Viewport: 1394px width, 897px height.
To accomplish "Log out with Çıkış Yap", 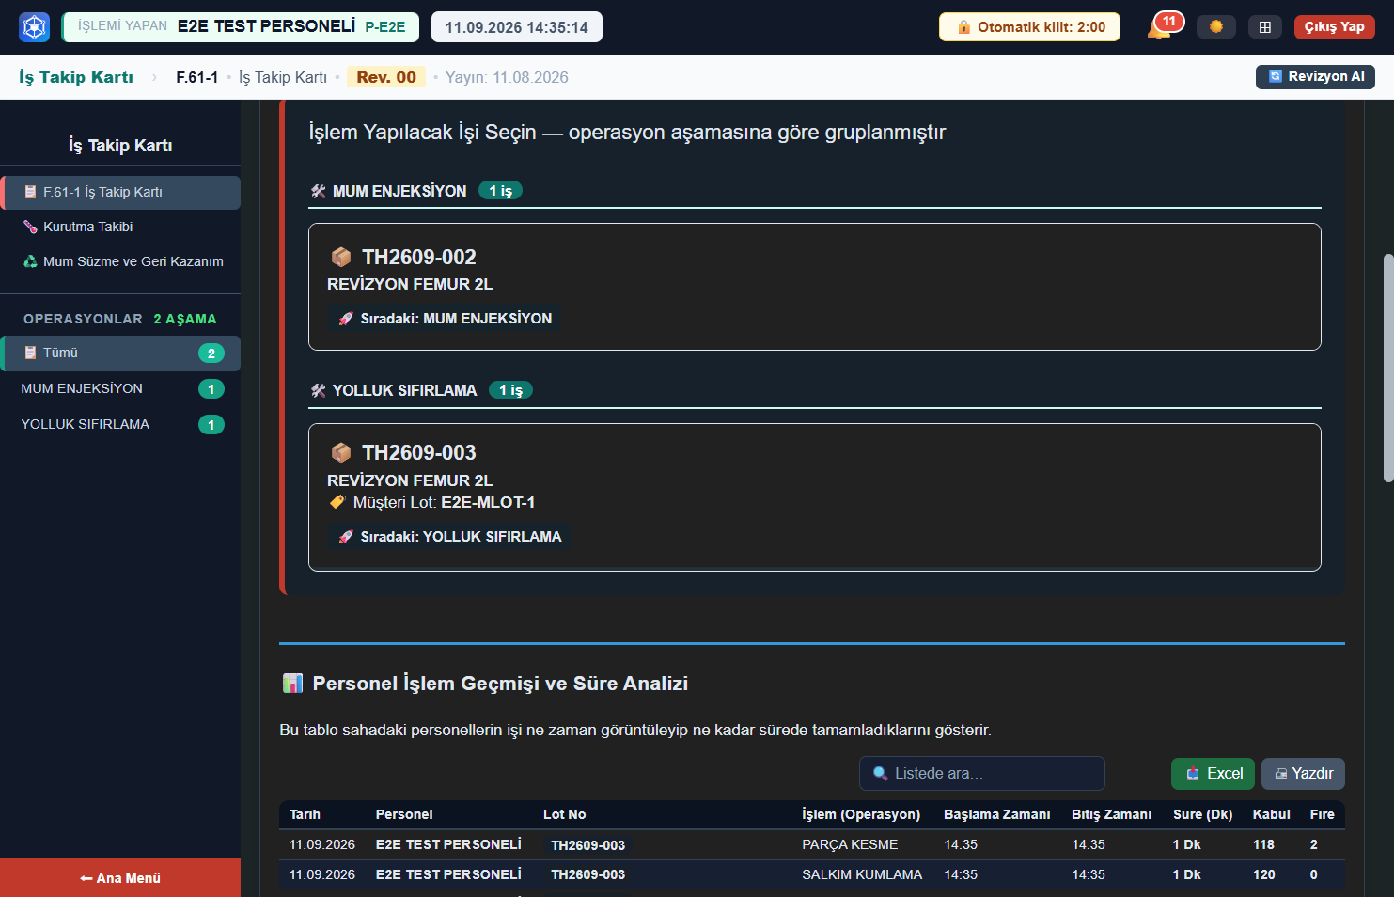I will [x=1335, y=27].
